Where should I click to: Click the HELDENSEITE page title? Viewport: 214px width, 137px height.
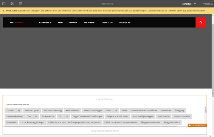(107, 4)
